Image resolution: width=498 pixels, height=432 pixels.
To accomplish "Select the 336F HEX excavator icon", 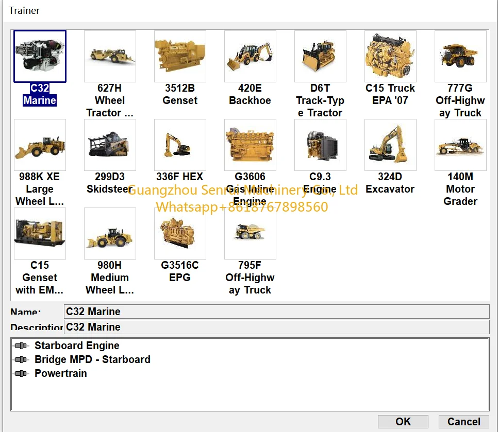I will 180,145.
